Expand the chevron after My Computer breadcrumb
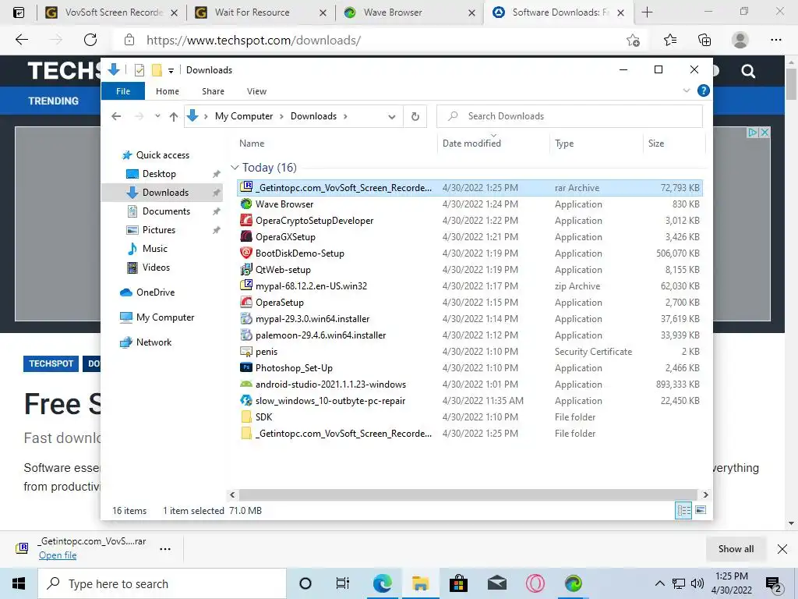798x599 pixels. (281, 116)
